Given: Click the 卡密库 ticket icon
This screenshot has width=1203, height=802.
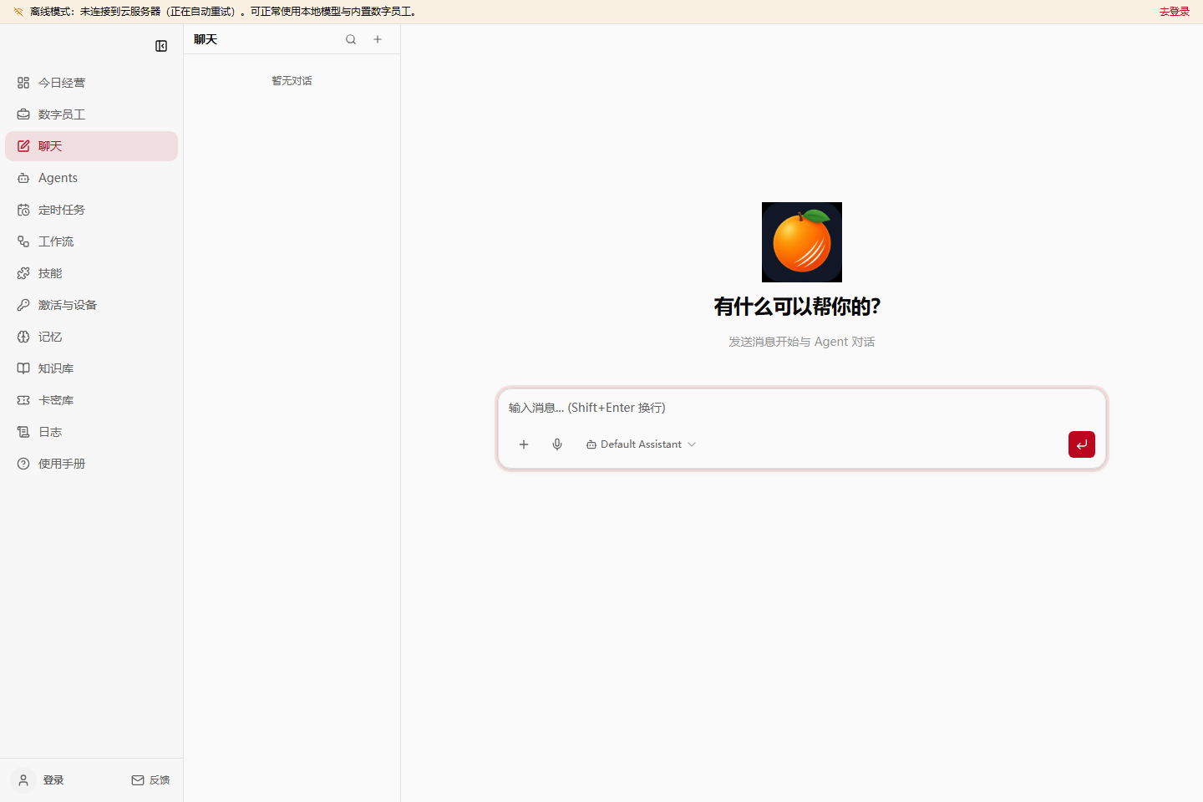Looking at the screenshot, I should [23, 400].
